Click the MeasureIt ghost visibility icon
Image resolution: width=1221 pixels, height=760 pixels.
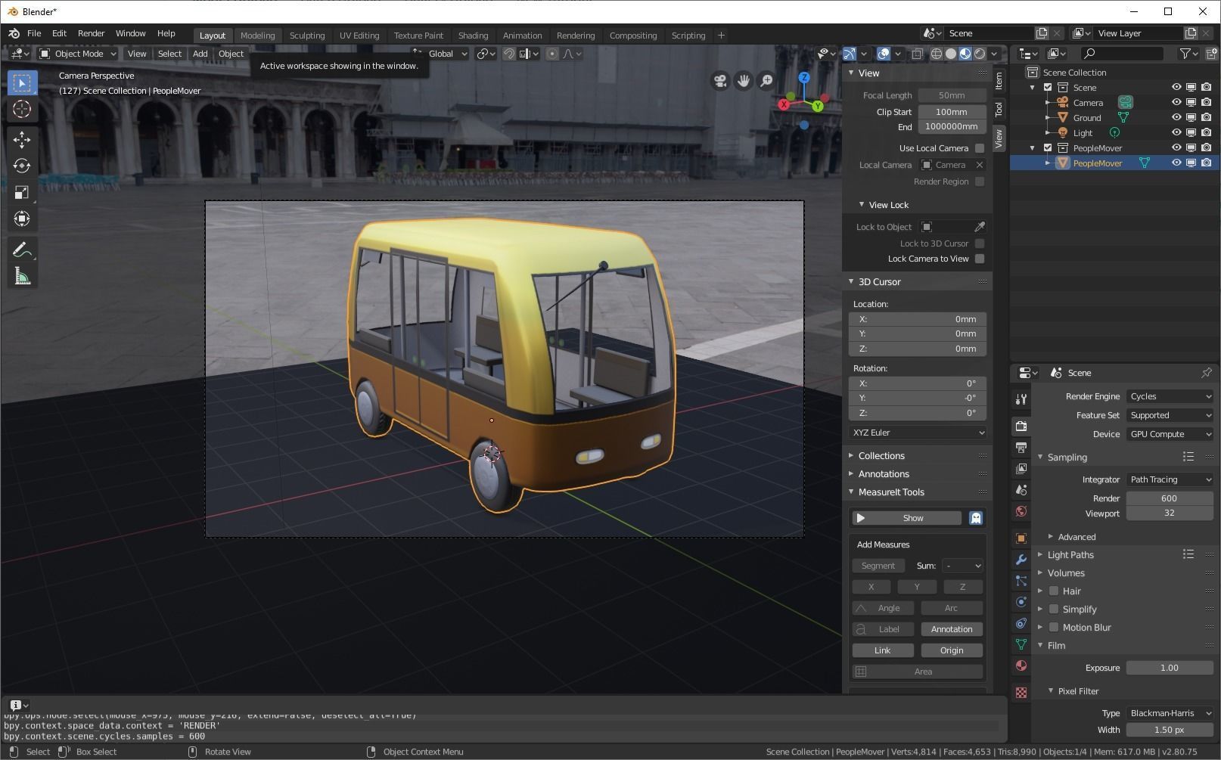point(976,518)
